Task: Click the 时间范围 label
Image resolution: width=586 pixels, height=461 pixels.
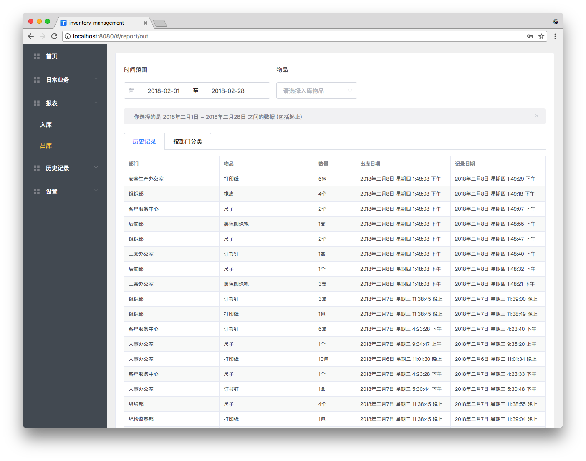Action: click(x=136, y=70)
